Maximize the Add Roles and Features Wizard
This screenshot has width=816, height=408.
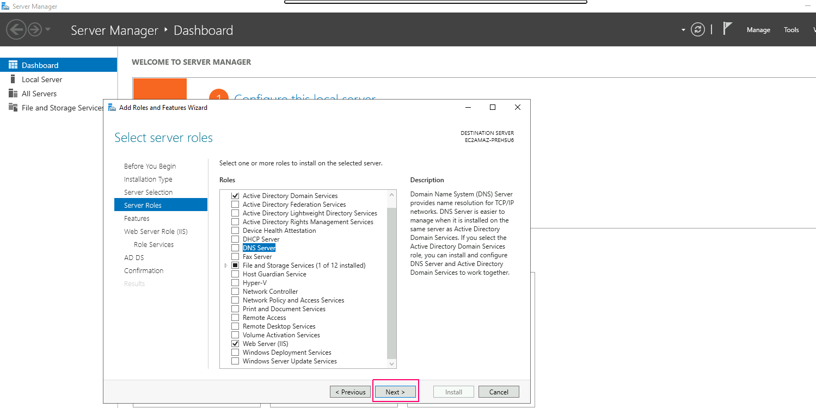(493, 107)
